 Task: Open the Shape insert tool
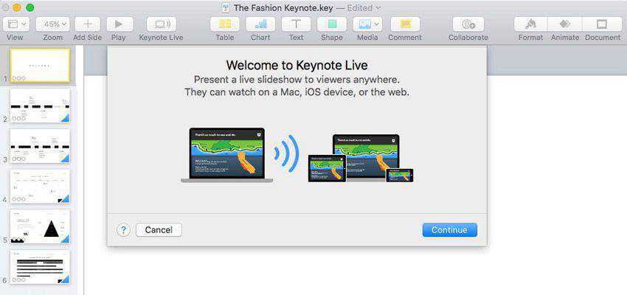331,24
